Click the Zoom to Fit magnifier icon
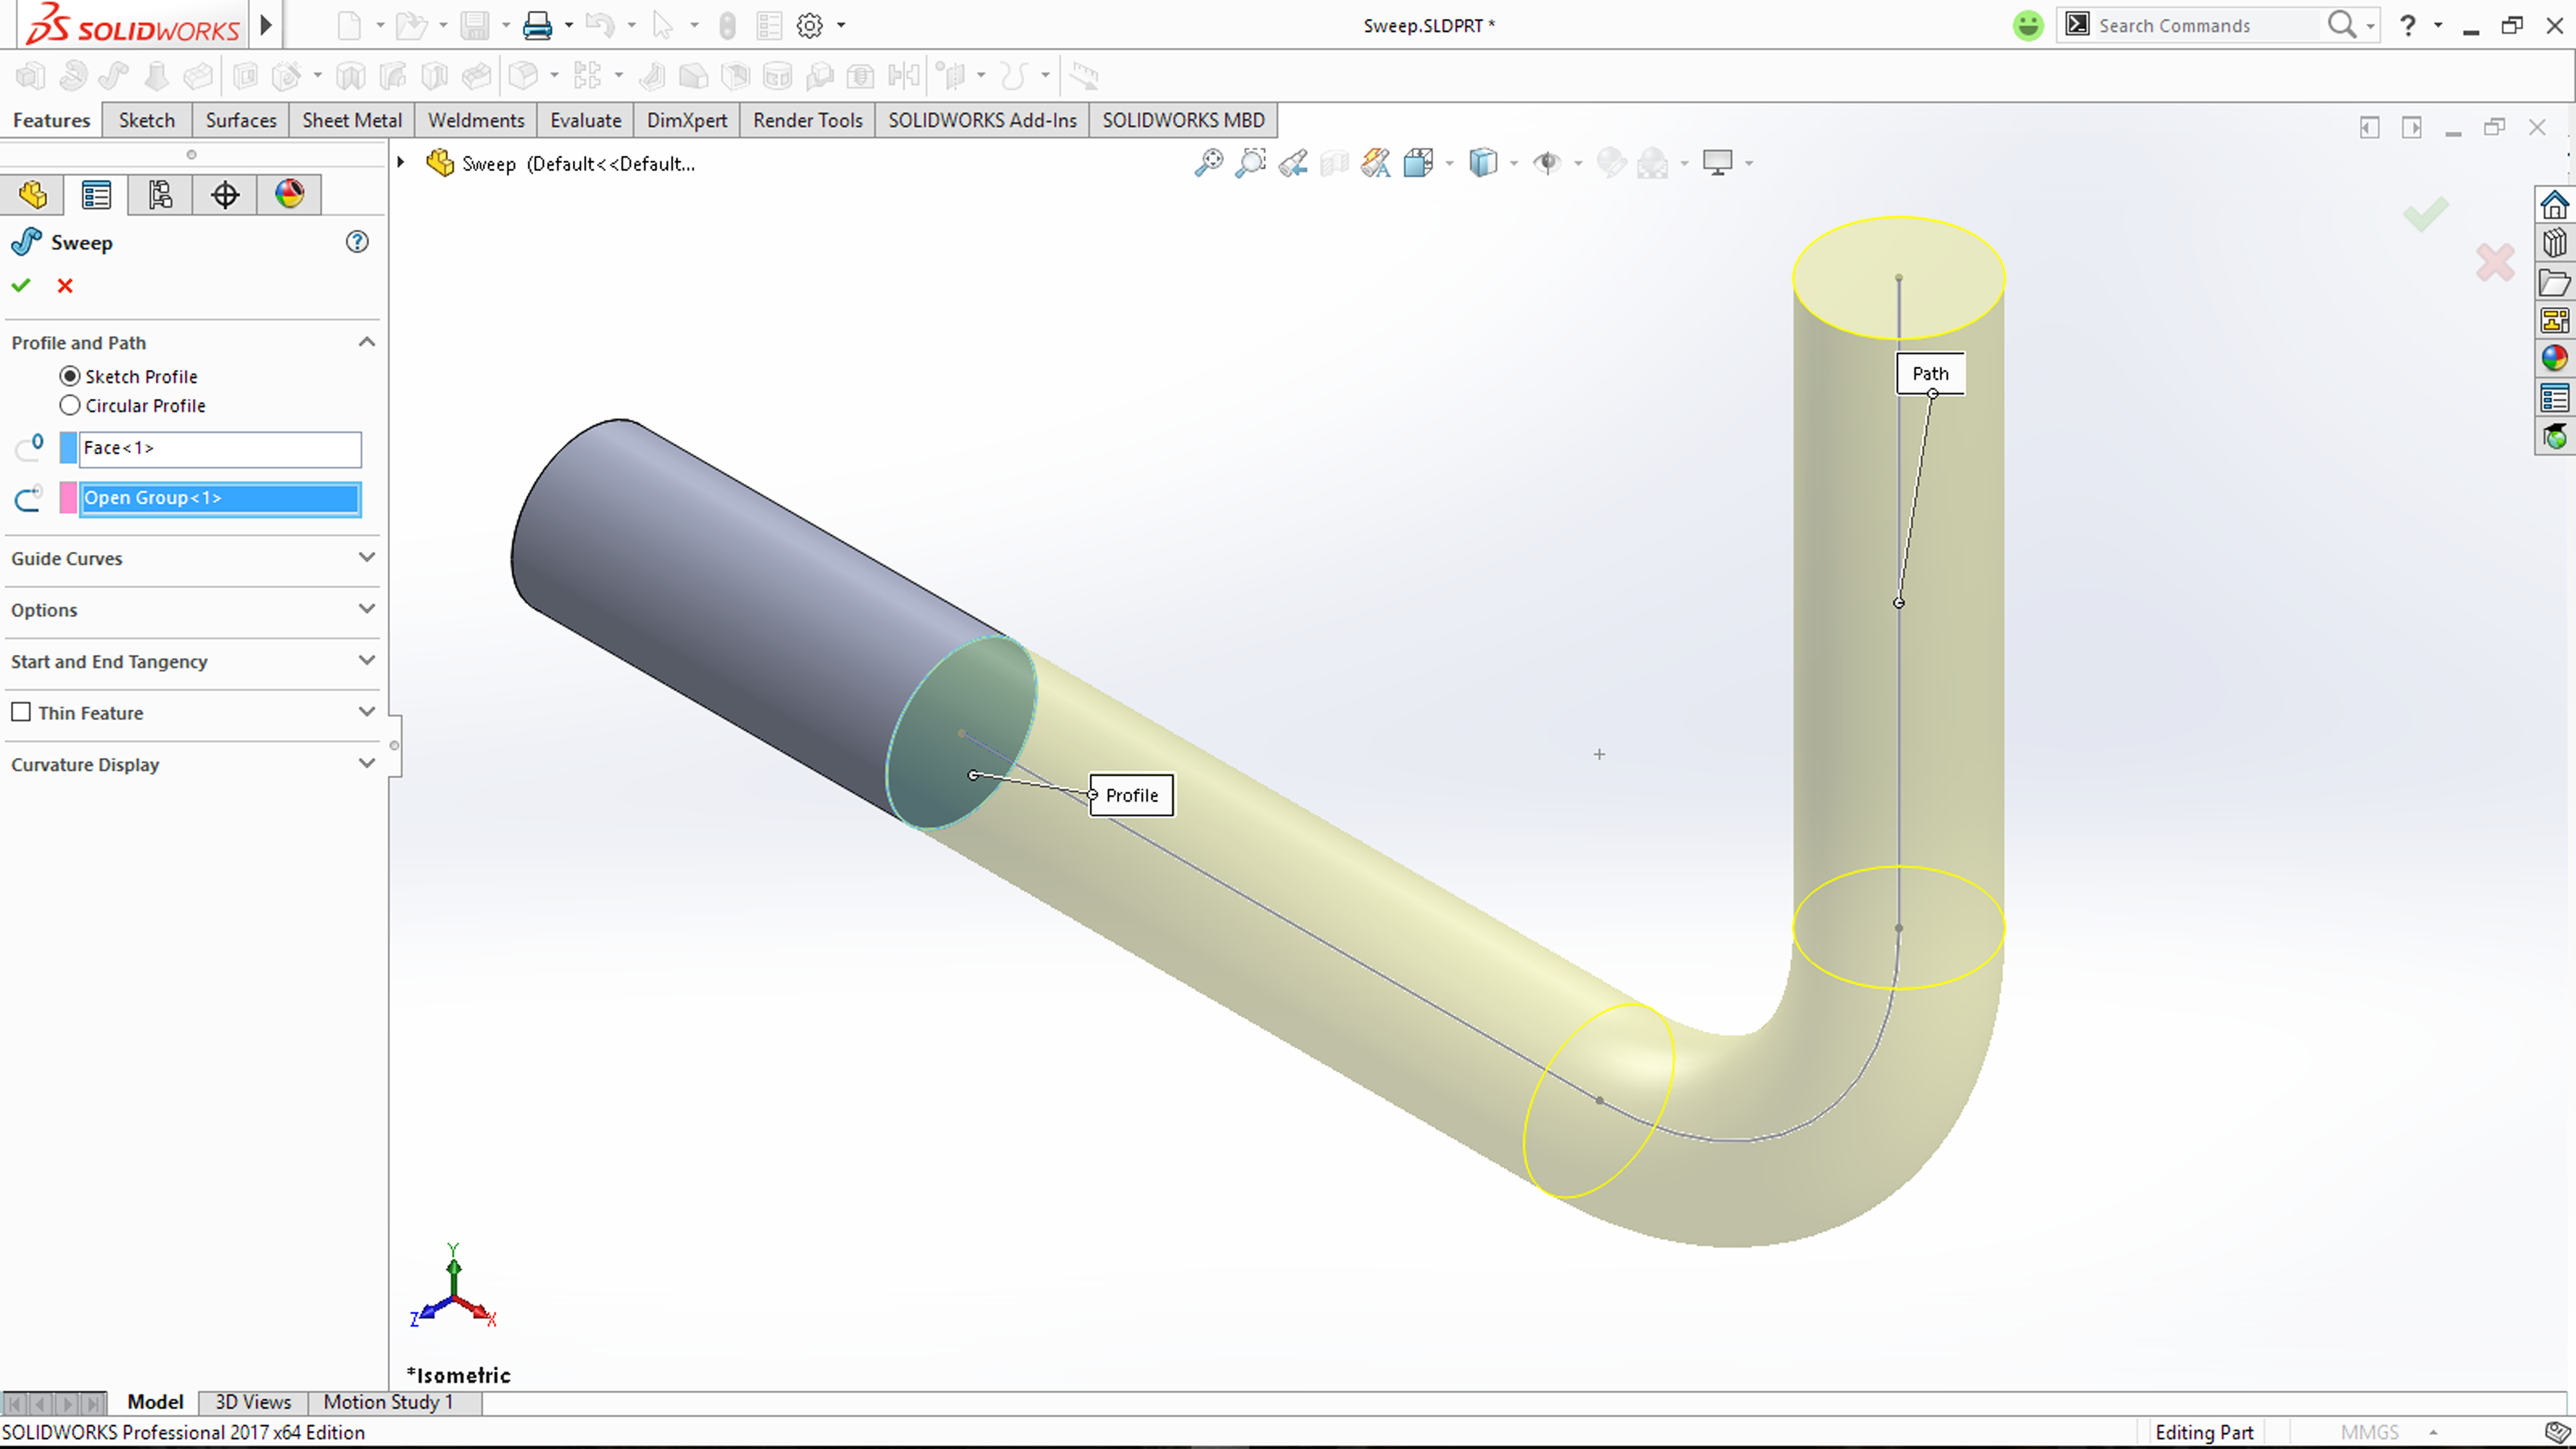2576x1449 pixels. [1208, 163]
